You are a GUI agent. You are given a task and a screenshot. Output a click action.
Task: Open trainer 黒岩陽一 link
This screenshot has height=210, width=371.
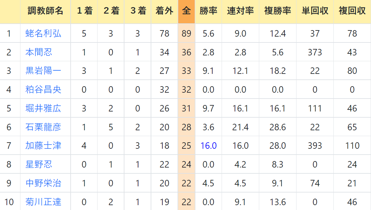coord(43,71)
